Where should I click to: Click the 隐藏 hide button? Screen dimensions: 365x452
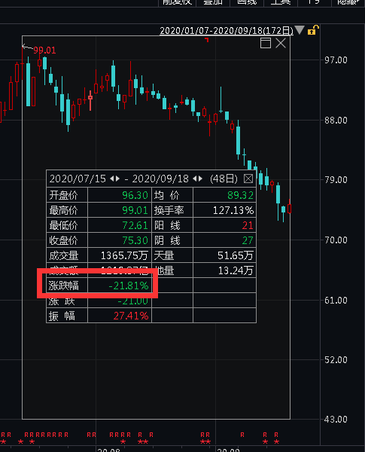pos(348,2)
